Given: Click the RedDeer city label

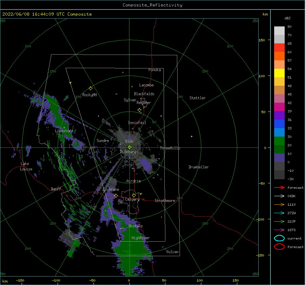Looking at the screenshot, I should coord(144,103).
